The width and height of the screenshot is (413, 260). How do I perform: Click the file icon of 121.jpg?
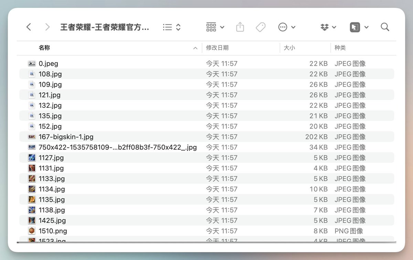[32, 95]
